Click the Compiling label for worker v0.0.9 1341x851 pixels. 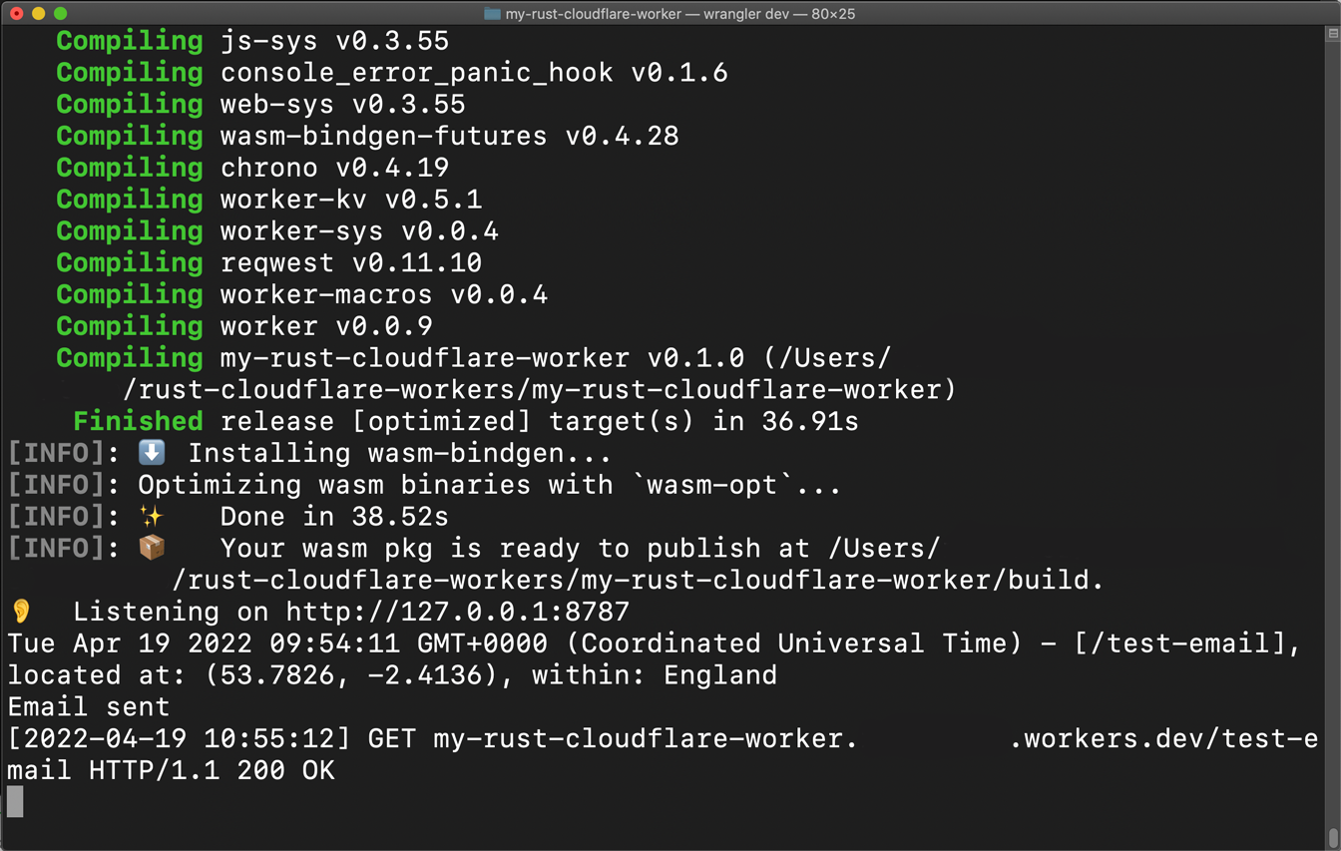coord(128,325)
